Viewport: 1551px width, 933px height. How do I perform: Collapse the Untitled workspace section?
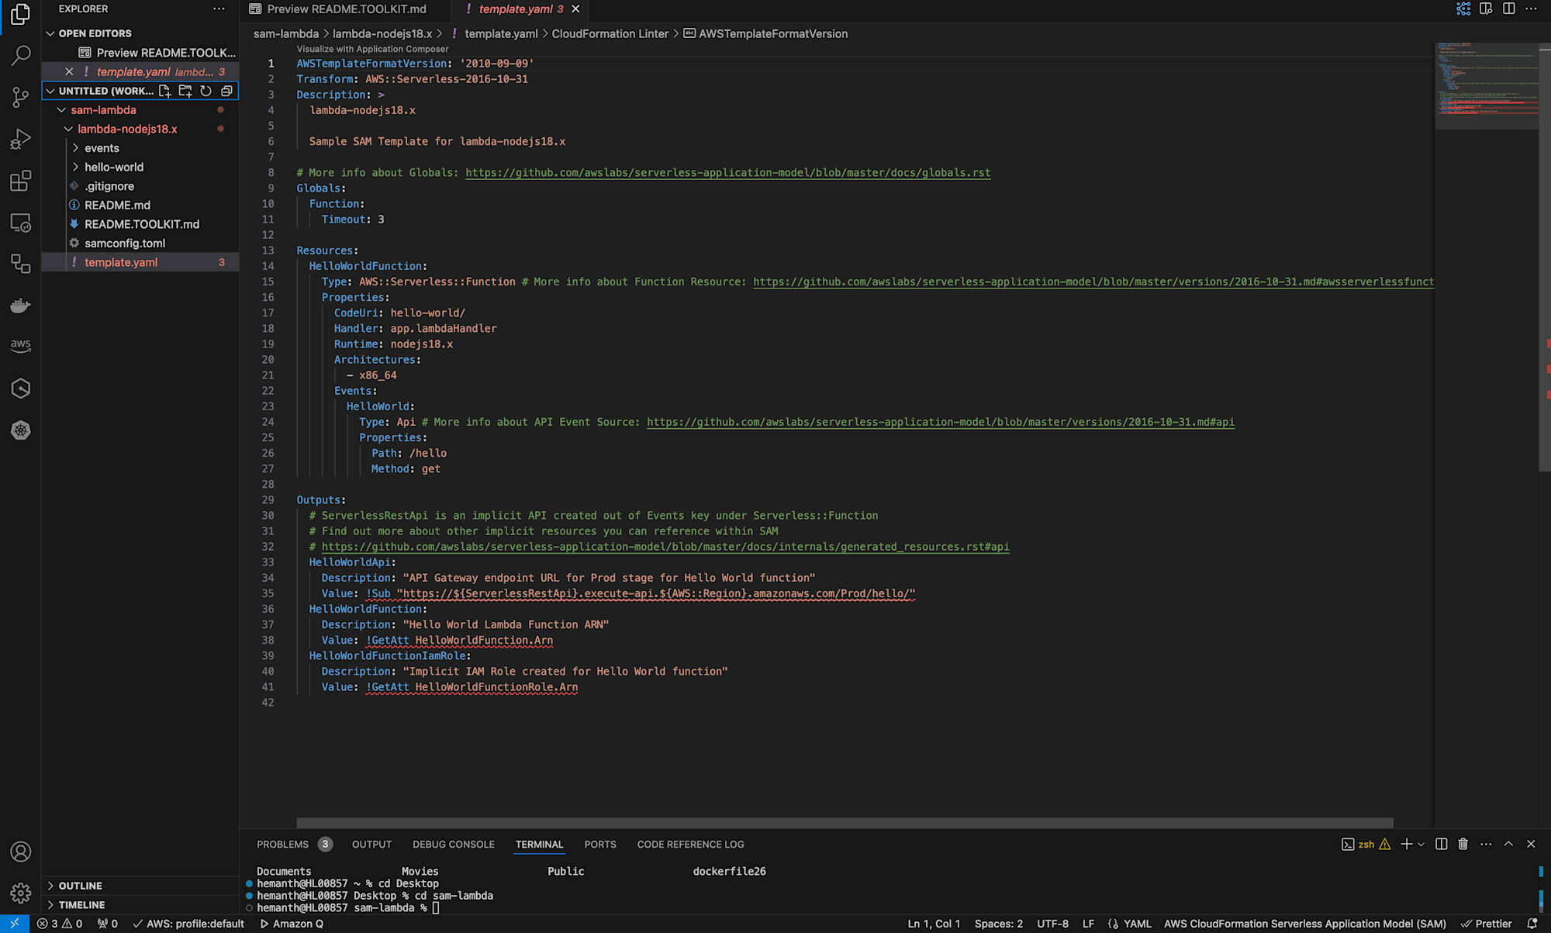[50, 91]
